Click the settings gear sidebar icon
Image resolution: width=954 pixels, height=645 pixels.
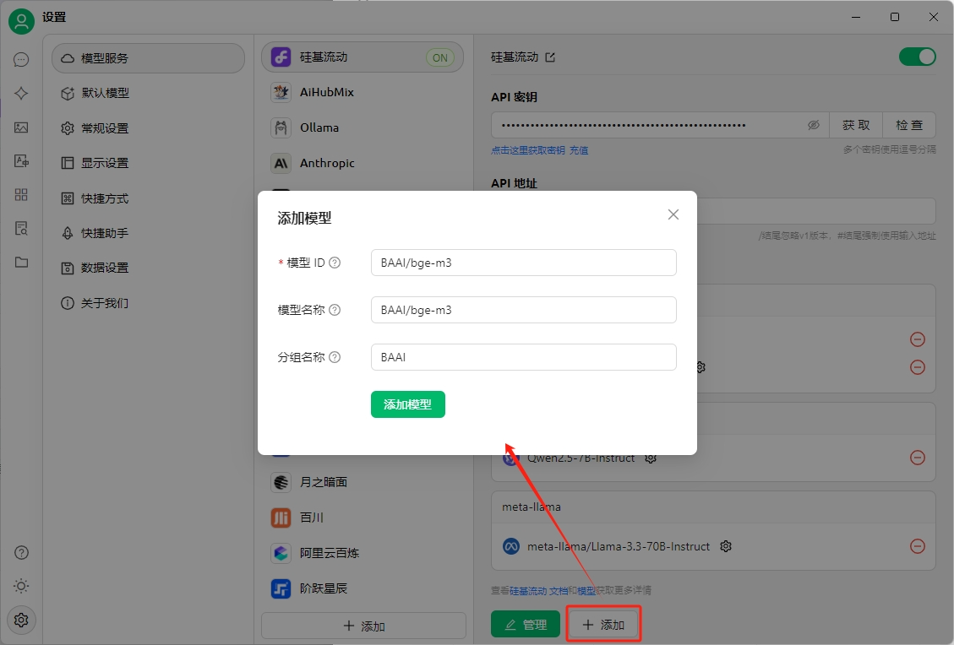21,620
